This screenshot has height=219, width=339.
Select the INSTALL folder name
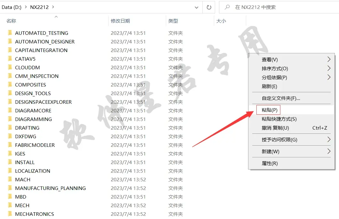point(25,162)
